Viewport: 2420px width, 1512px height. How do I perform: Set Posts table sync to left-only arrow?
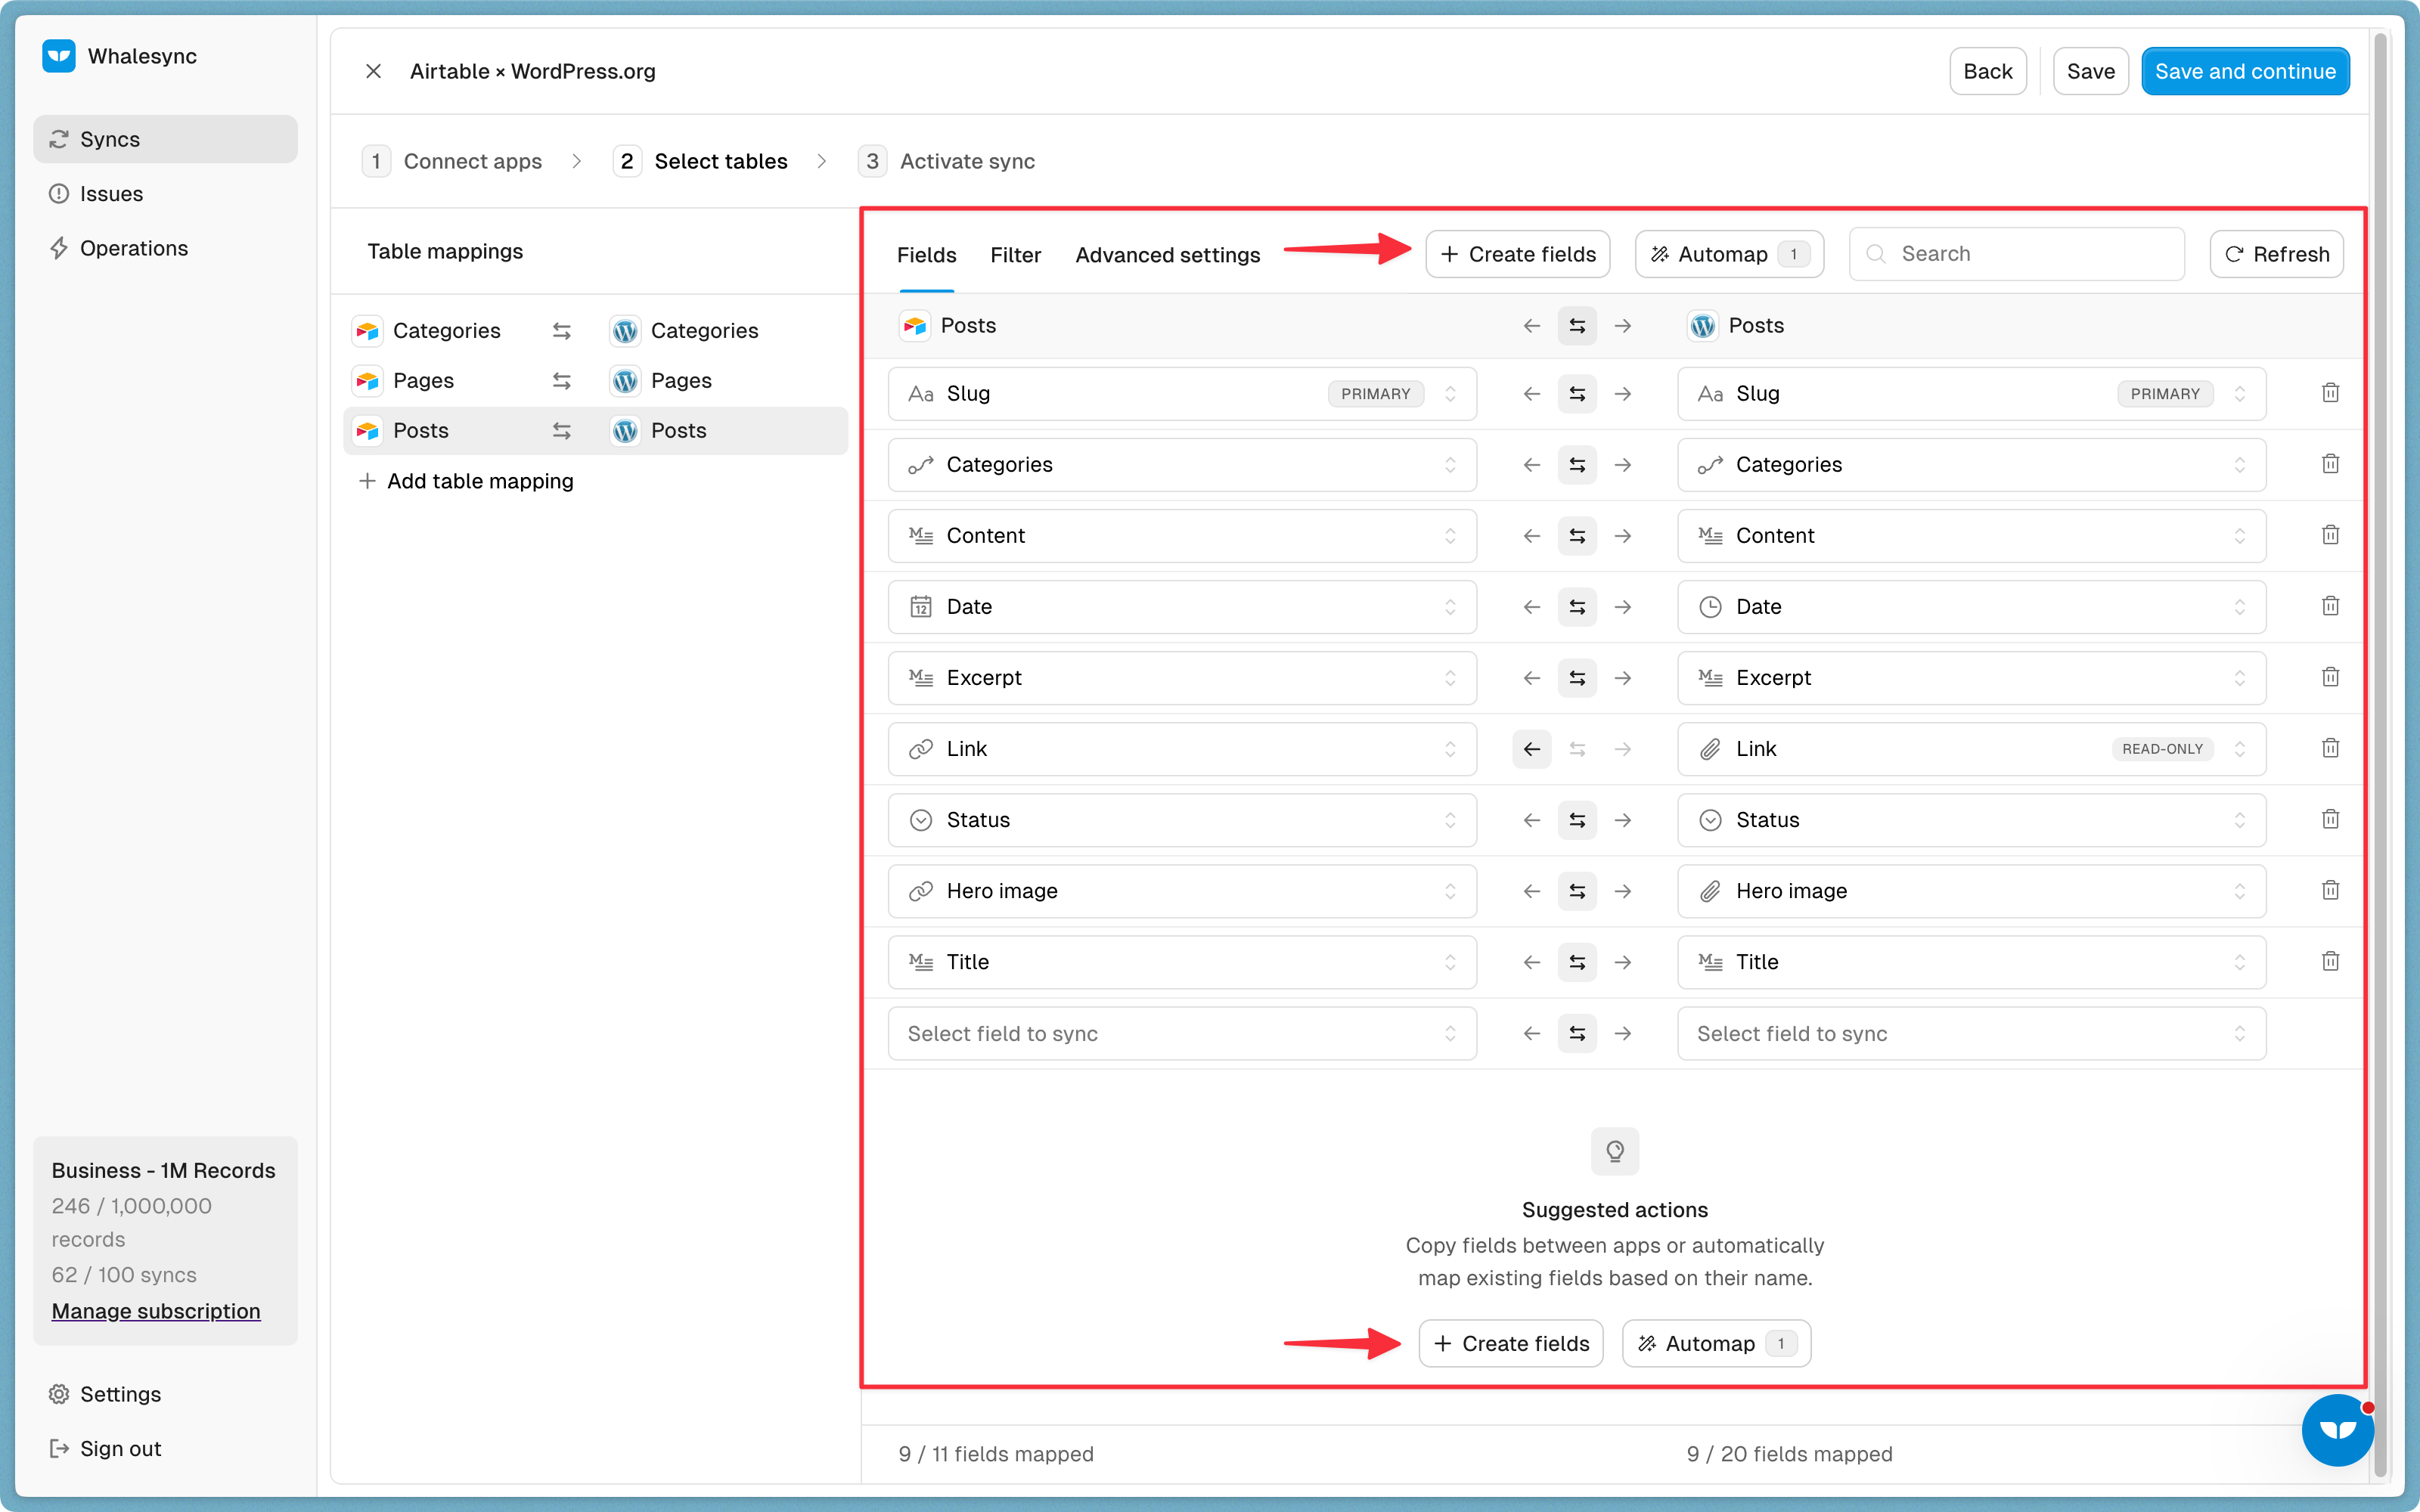(x=1531, y=326)
